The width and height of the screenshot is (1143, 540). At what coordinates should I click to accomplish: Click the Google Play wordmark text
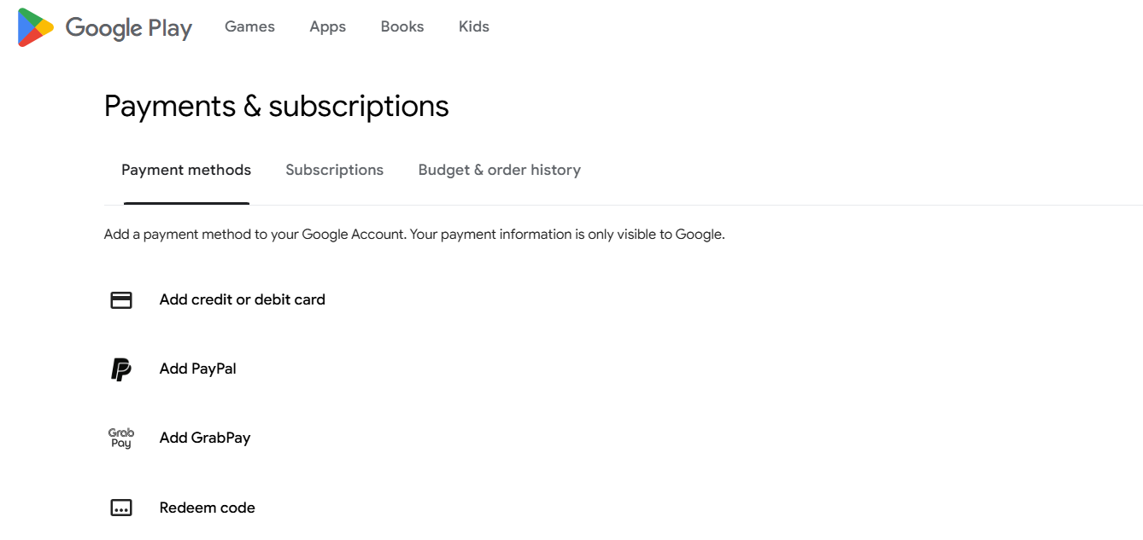pyautogui.click(x=129, y=28)
